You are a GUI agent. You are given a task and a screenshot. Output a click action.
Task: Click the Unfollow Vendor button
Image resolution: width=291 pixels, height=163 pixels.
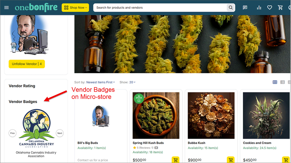point(27,64)
